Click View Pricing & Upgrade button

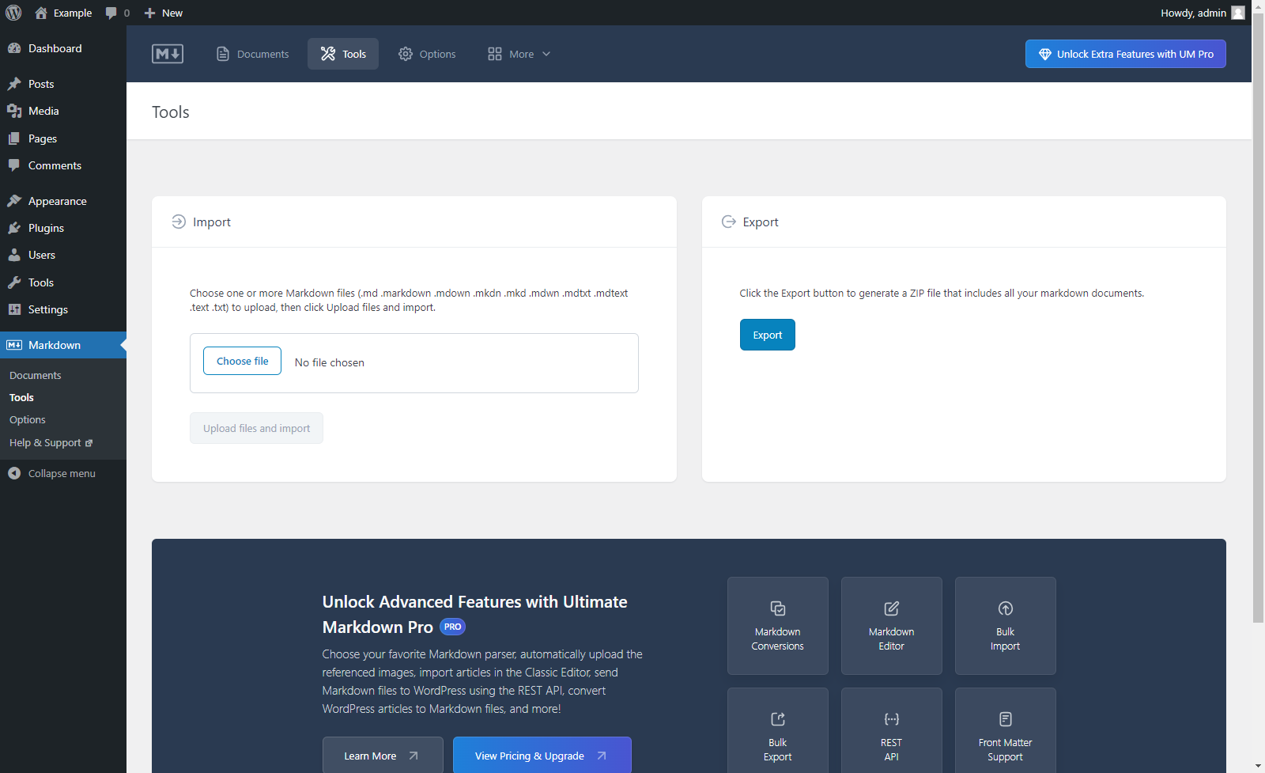542,755
